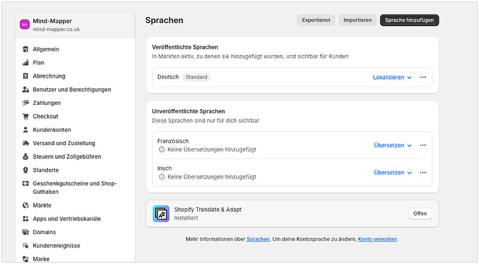The image size is (479, 264).
Task: Click the Offen button for Translate & Adapt
Action: tap(420, 213)
